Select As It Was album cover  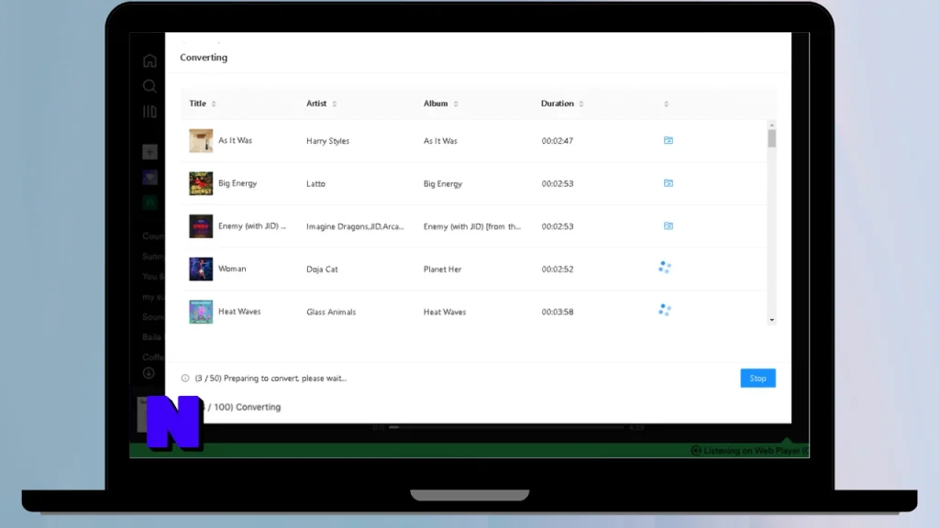[201, 140]
